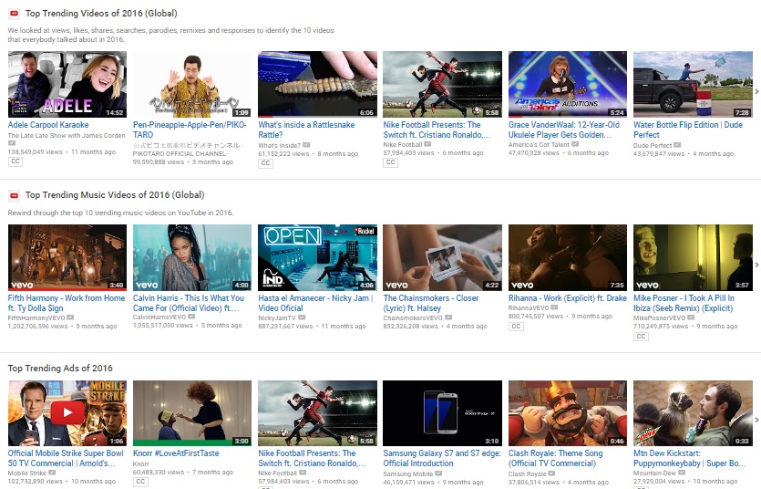This screenshot has height=489, width=761.
Task: Click verified badge next to FifthHarmonyVEVO
Action: coord(70,317)
